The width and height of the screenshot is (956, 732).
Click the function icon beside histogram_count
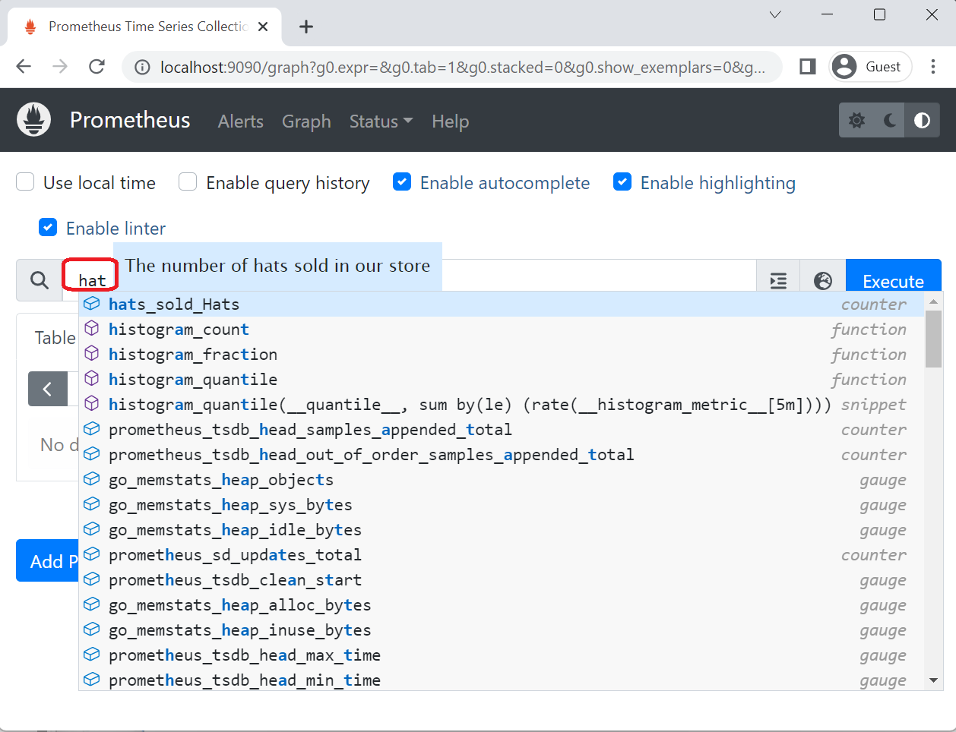click(x=92, y=329)
